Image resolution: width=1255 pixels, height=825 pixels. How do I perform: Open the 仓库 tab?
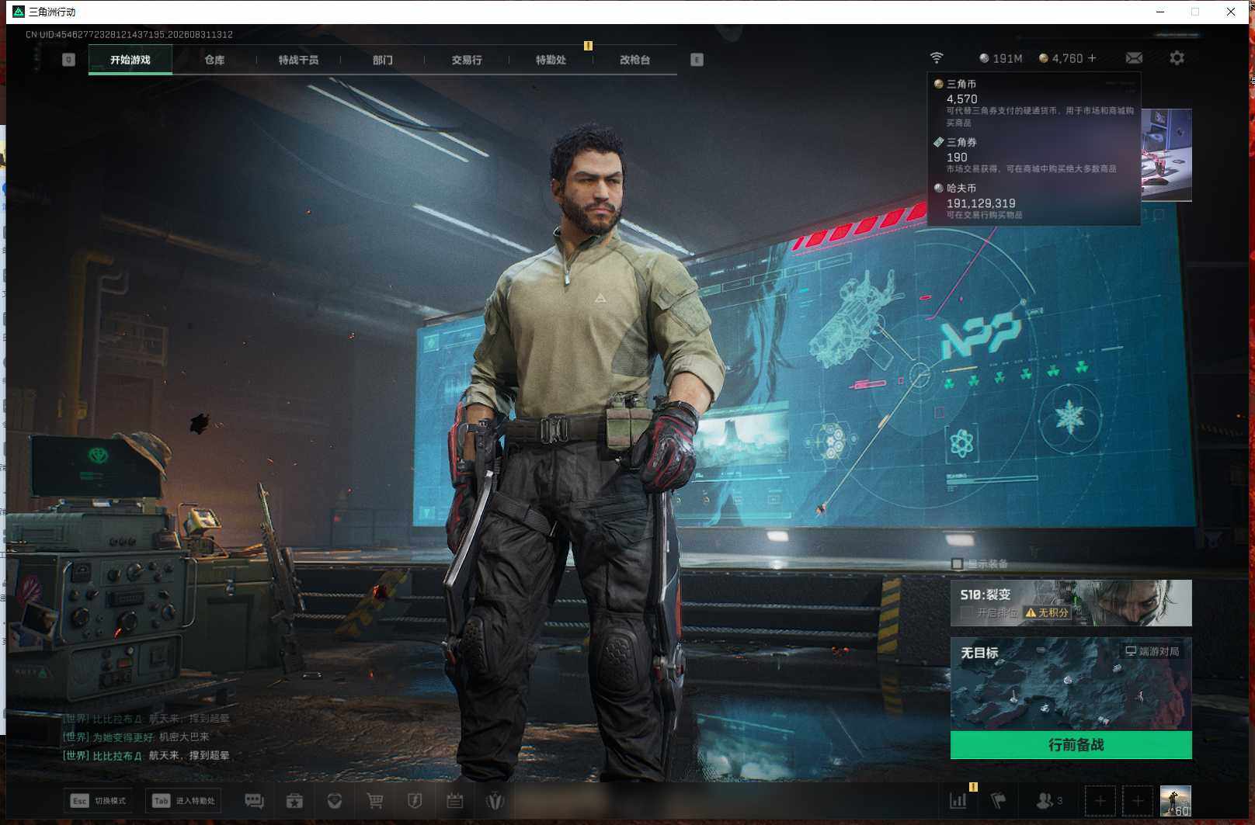[214, 60]
